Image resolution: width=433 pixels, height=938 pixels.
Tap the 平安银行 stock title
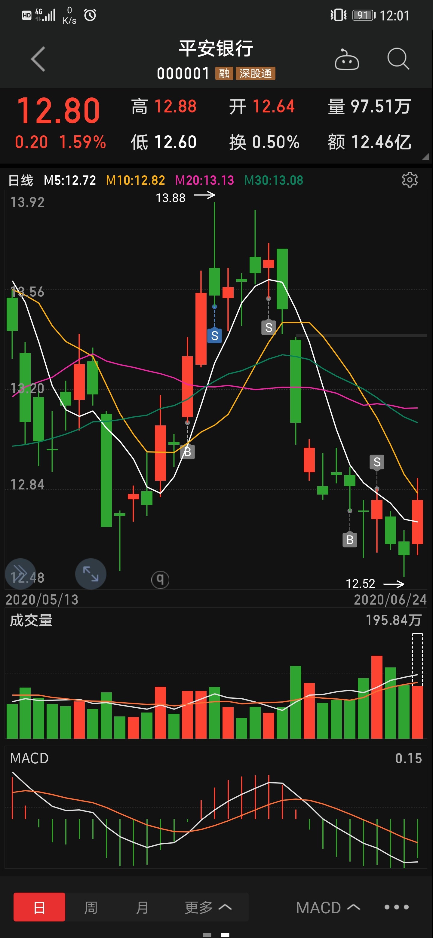tap(216, 48)
